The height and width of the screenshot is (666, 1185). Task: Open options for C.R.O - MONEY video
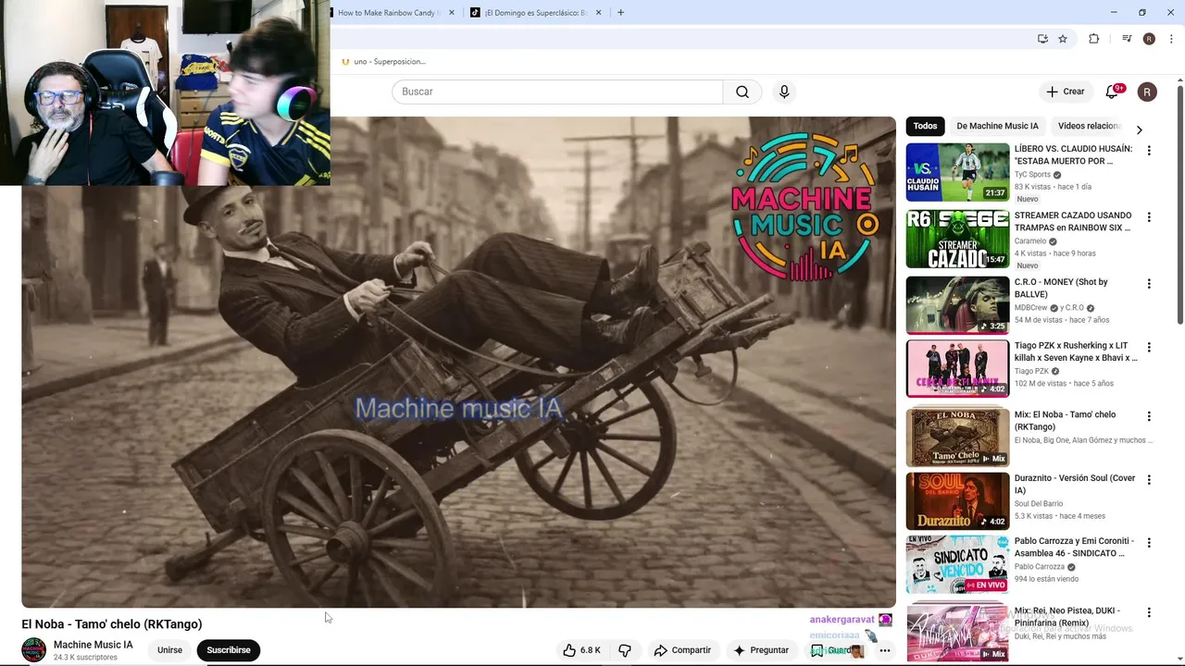coord(1149,284)
